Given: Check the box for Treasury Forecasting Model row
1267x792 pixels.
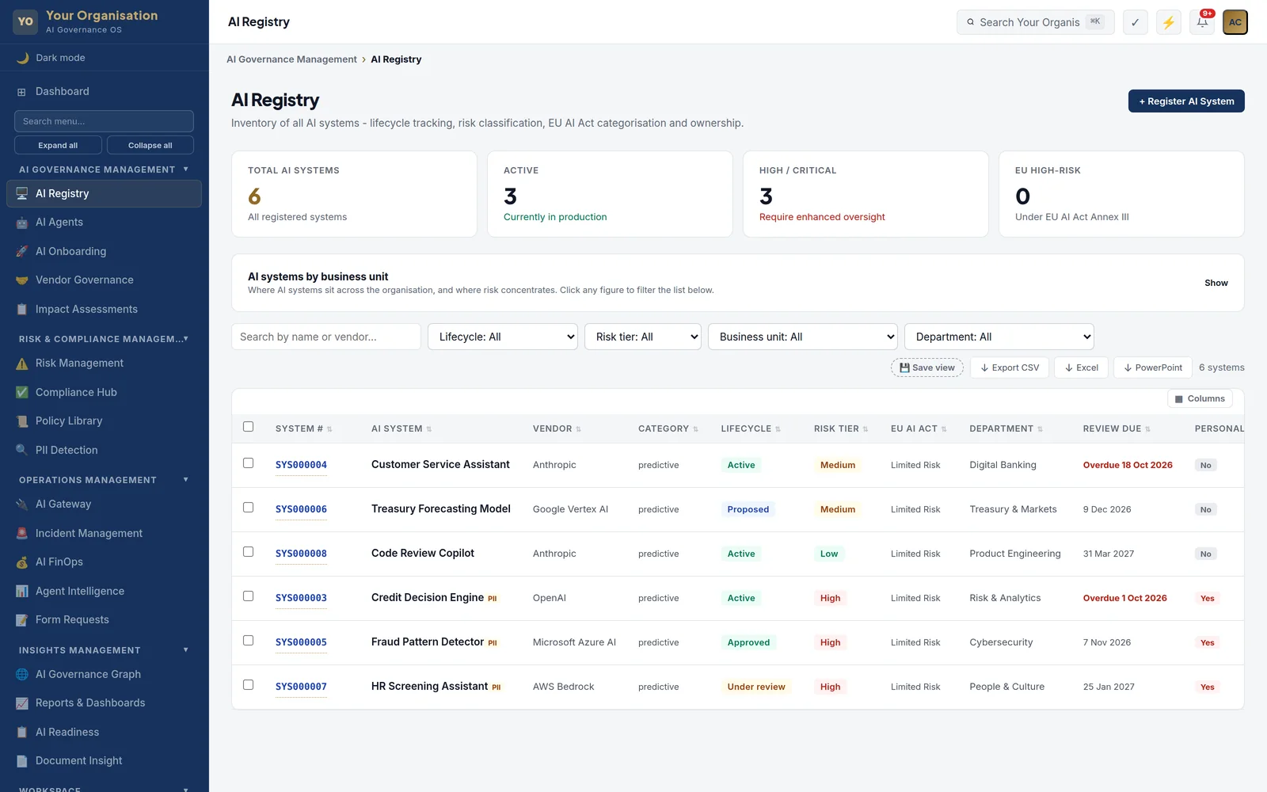Looking at the screenshot, I should click(248, 508).
